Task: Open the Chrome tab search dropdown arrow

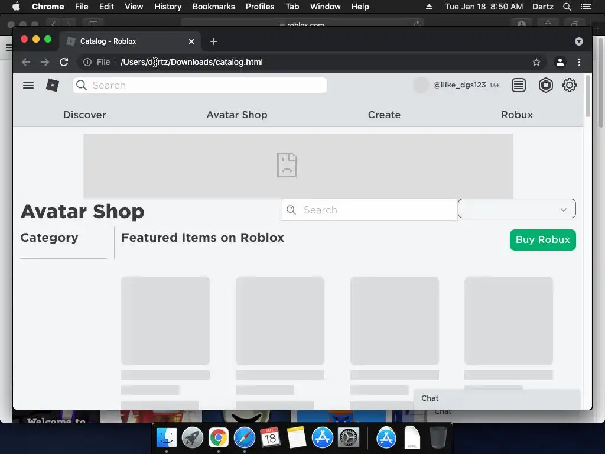Action: (579, 41)
